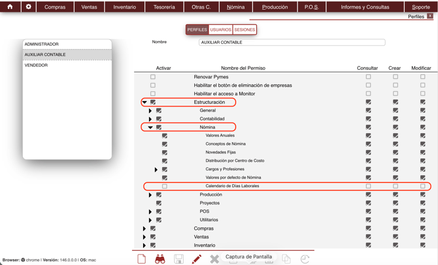Viewport: 438px width, 265px height.
Task: Open the settings gear icon
Action: pos(28,7)
